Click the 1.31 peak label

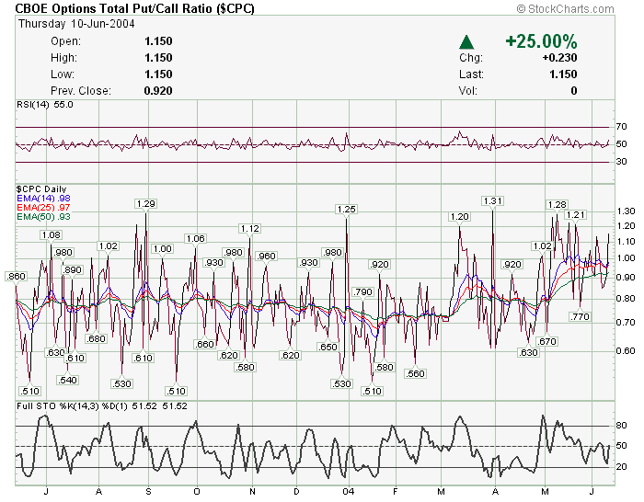tap(492, 201)
